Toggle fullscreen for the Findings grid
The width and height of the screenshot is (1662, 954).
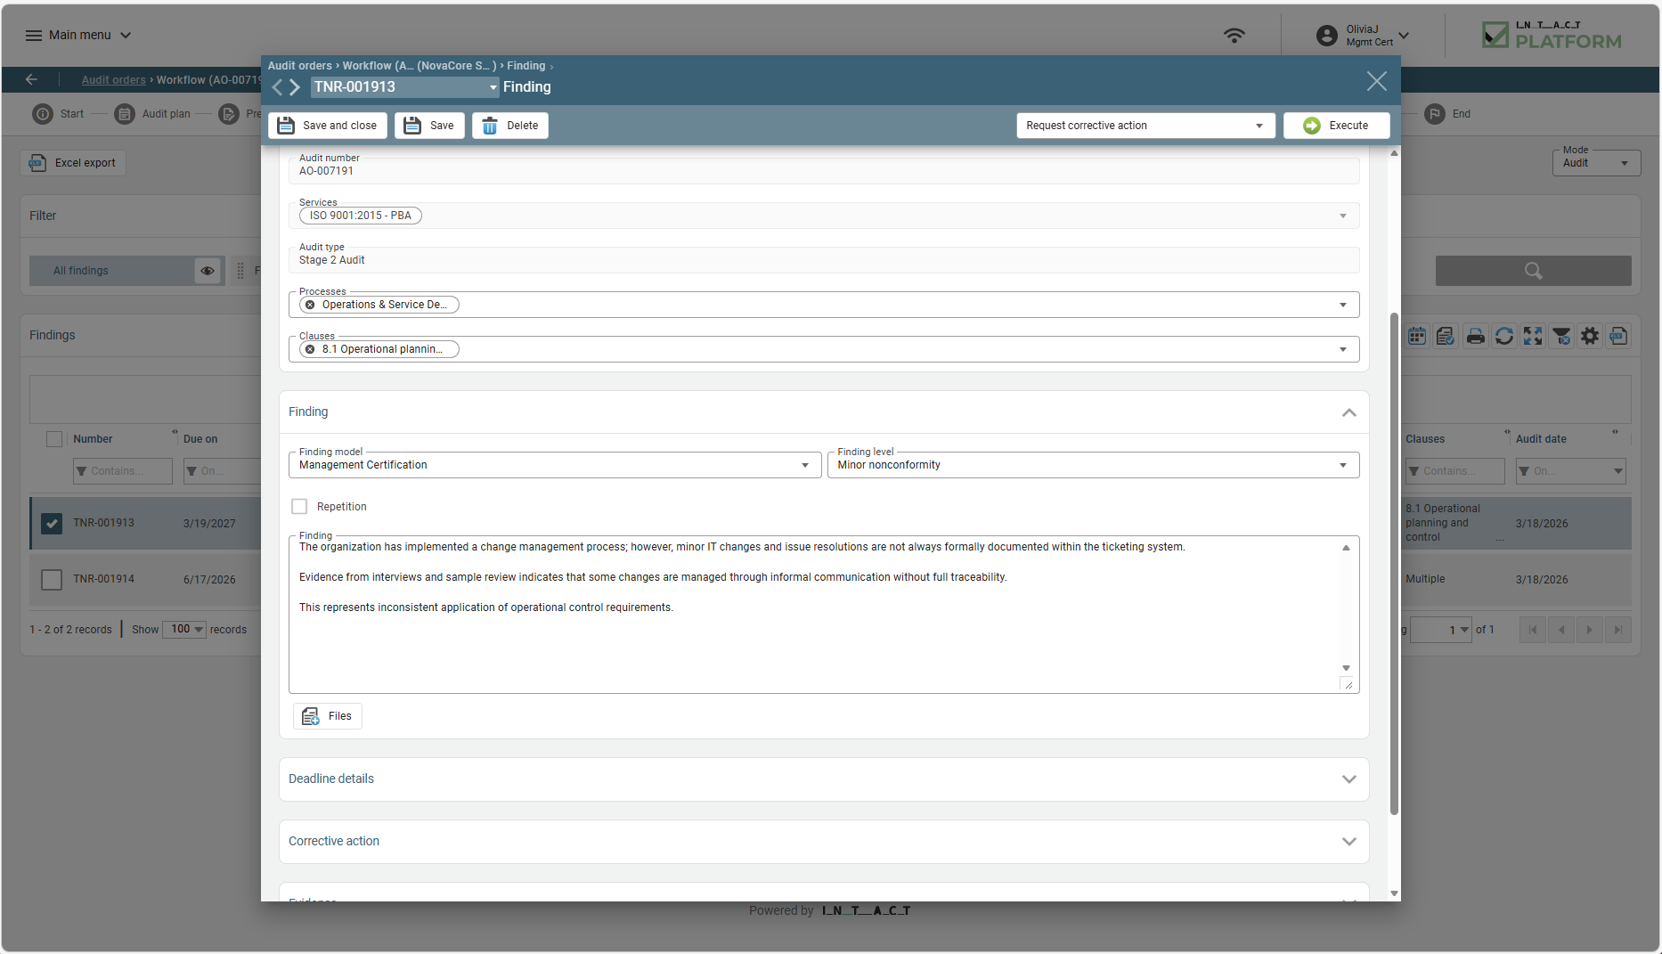pyautogui.click(x=1532, y=336)
